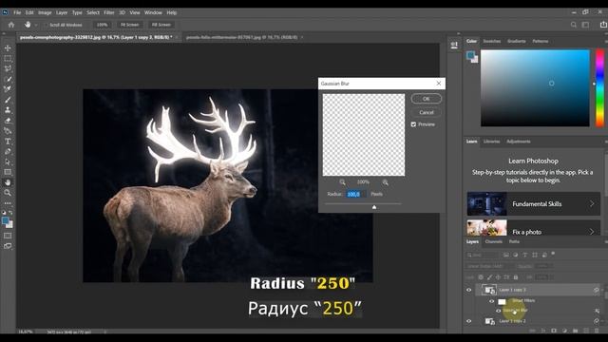This screenshot has height=342, width=608.
Task: Add a layer mask icon
Action: tap(554, 331)
